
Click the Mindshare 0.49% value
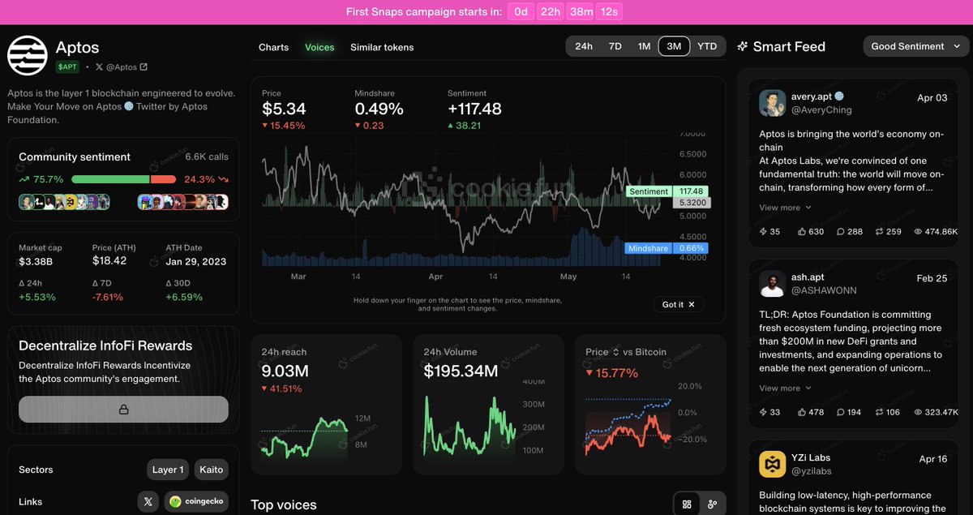[379, 109]
